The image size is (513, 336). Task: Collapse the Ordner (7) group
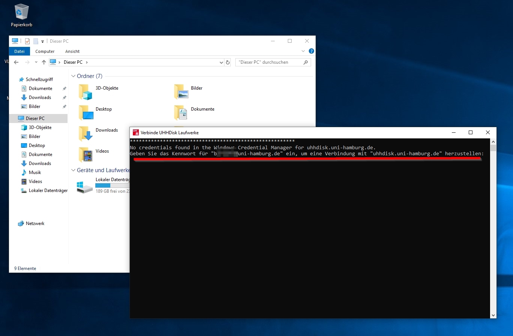pos(73,76)
